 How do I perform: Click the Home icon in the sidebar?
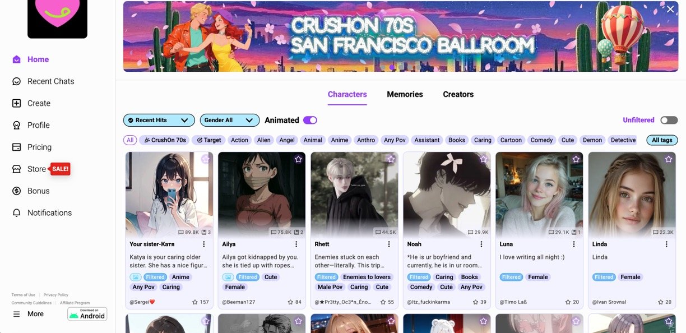pyautogui.click(x=17, y=59)
